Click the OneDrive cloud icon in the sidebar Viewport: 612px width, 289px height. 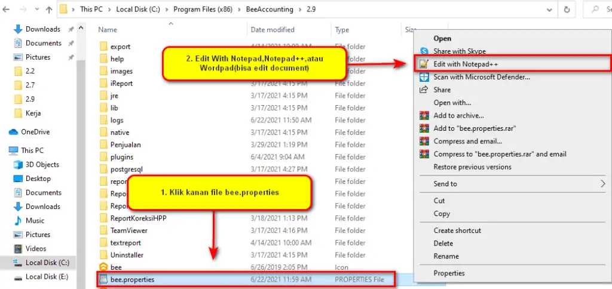coord(13,132)
